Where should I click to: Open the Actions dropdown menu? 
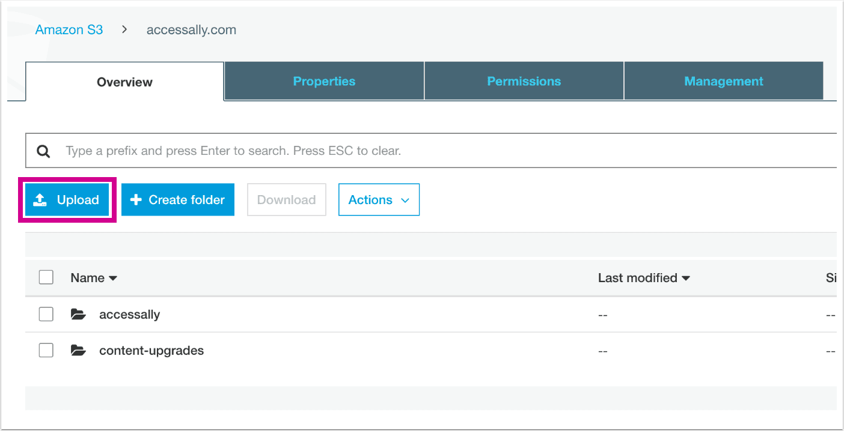379,200
